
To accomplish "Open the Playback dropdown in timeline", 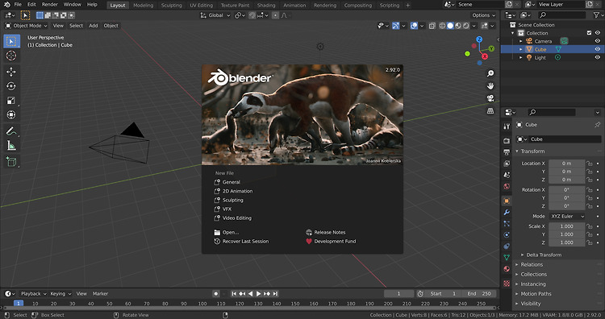I will pyautogui.click(x=34, y=293).
